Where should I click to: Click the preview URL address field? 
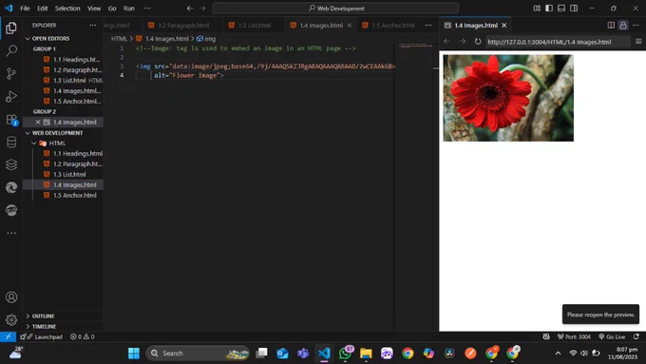point(558,42)
